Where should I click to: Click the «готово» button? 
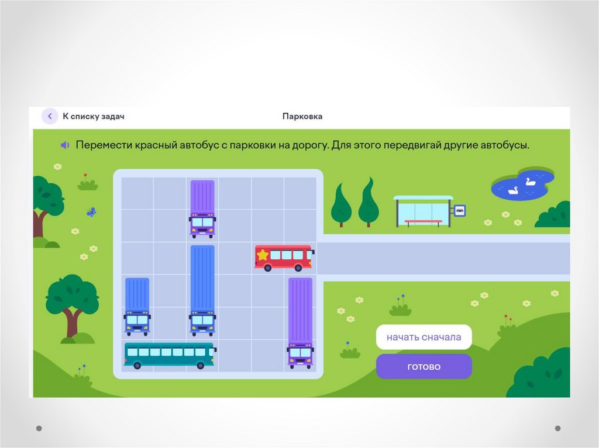tap(424, 367)
